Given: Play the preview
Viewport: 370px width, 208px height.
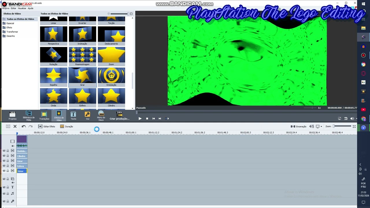Looking at the screenshot, I should point(140,118).
